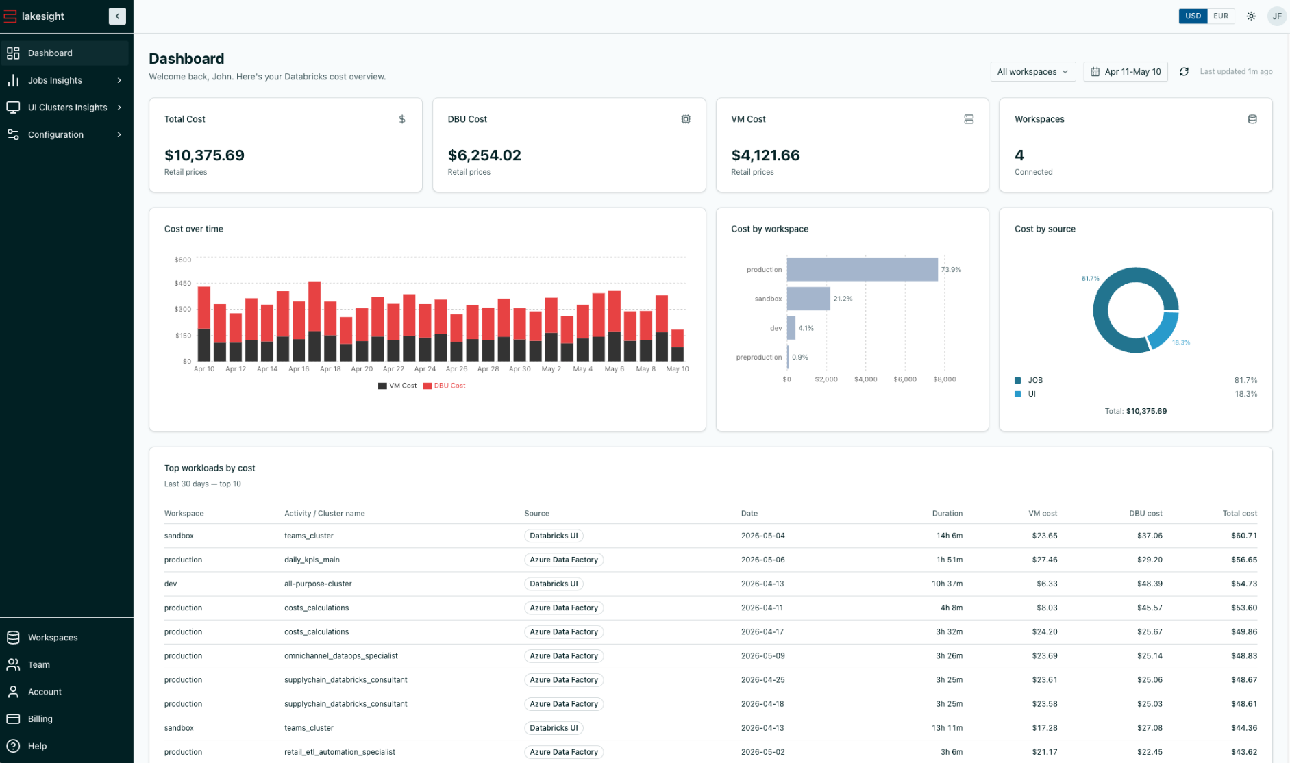
Task: Click the lakesight logo icon
Action: (x=10, y=16)
